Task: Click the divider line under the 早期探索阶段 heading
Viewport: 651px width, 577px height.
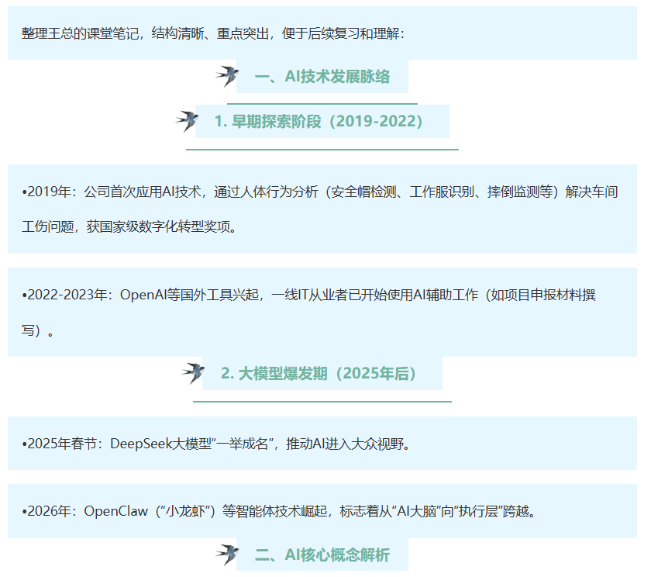Action: pos(322,149)
